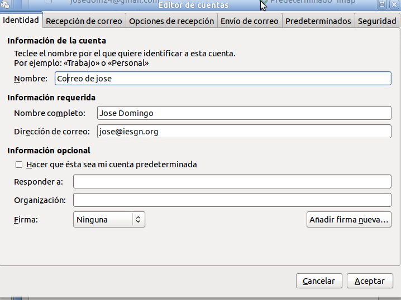Click the Nombre account name field
This screenshot has height=300, width=401.
tap(223, 79)
